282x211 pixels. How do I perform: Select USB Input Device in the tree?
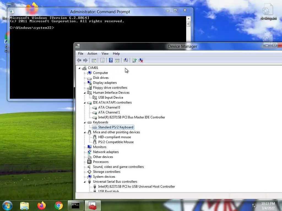coord(111,98)
